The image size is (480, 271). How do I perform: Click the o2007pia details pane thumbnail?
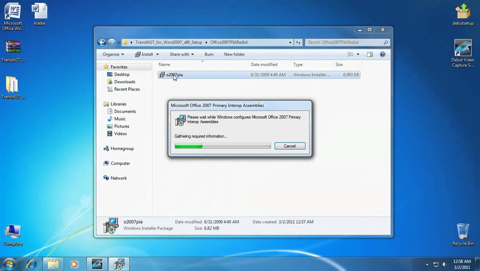click(111, 225)
